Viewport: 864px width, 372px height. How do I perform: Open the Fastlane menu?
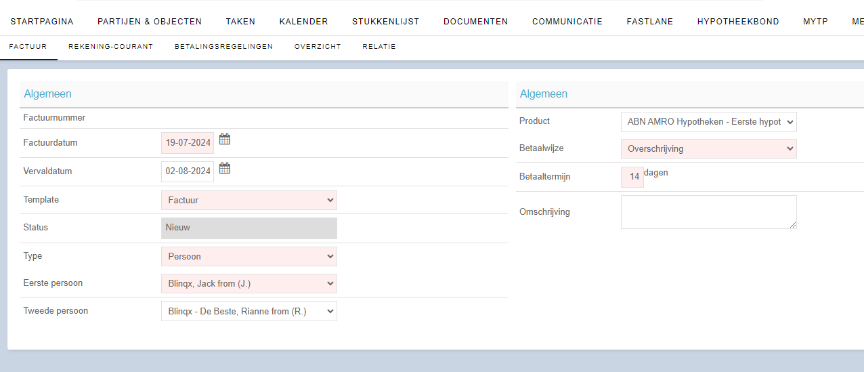(x=650, y=22)
